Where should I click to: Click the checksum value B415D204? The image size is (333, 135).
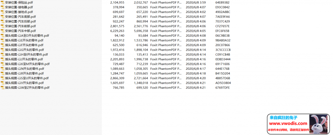[x=222, y=73]
